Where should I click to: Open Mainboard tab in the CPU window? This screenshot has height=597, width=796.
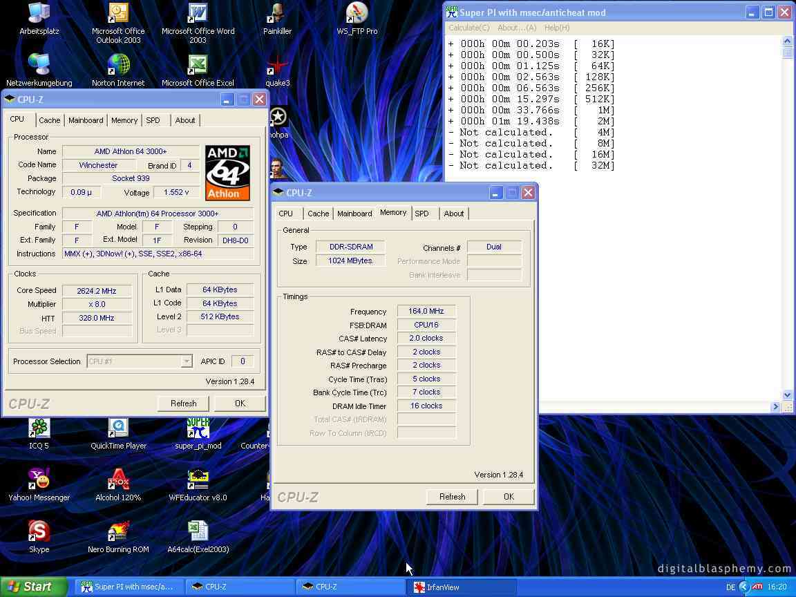(x=86, y=120)
